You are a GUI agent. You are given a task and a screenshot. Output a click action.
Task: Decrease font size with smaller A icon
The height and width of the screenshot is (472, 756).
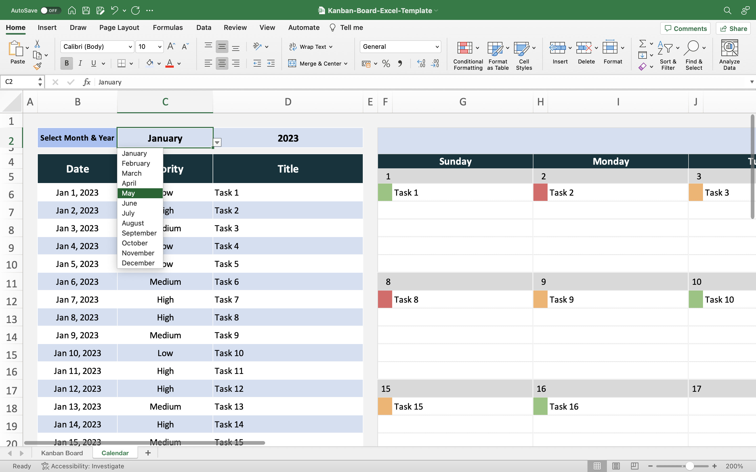click(185, 46)
